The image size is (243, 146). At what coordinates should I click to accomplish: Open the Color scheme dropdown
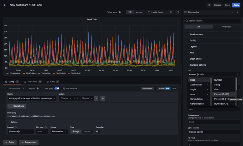pos(214,132)
